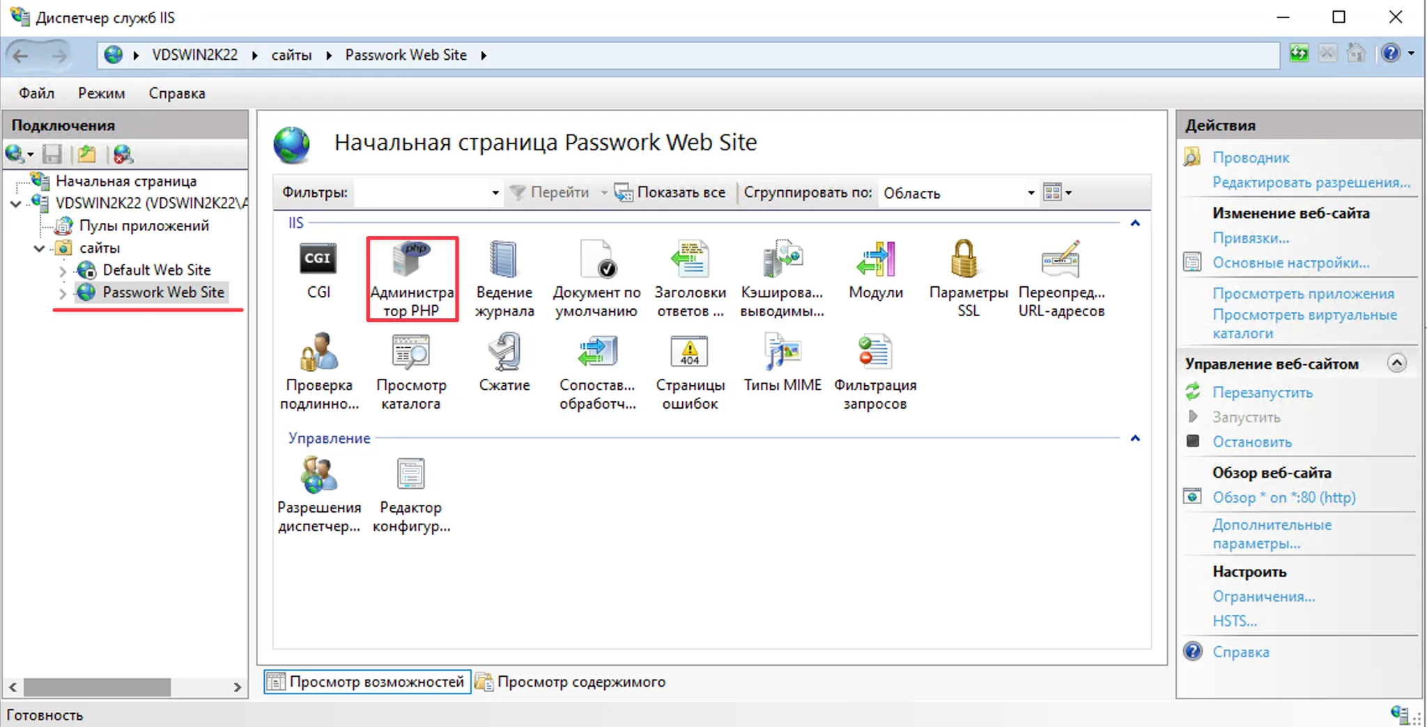Click the home toolbar icon
The width and height of the screenshot is (1427, 727).
[1356, 54]
